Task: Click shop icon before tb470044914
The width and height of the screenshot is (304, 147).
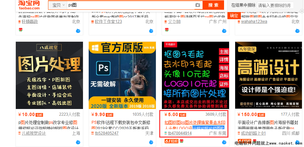Action: (x=166, y=134)
